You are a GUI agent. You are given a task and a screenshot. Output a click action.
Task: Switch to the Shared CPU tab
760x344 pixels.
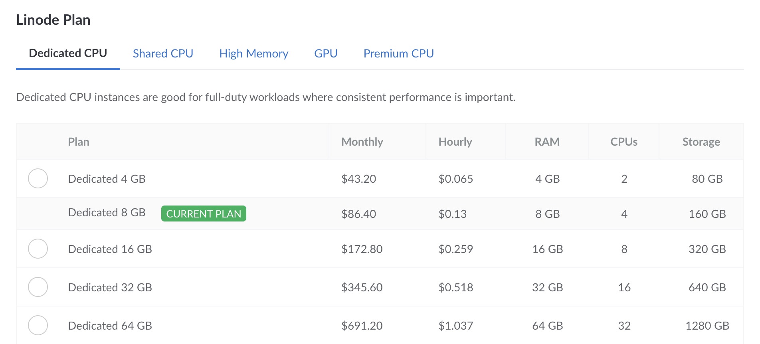163,53
